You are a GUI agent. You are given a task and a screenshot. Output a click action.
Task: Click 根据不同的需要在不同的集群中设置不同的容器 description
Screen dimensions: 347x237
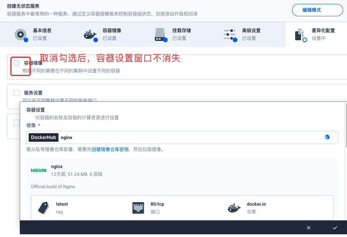(x=71, y=71)
